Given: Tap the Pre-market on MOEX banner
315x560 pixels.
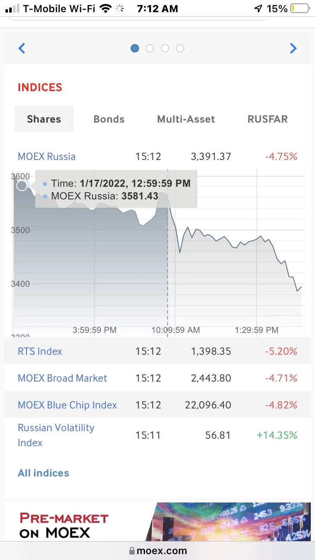Looking at the screenshot, I should pyautogui.click(x=157, y=521).
